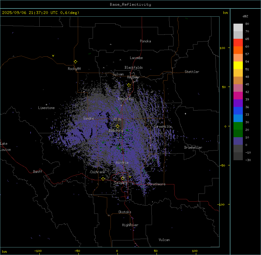Click the dark green legend swatch below 20

(x=238, y=134)
